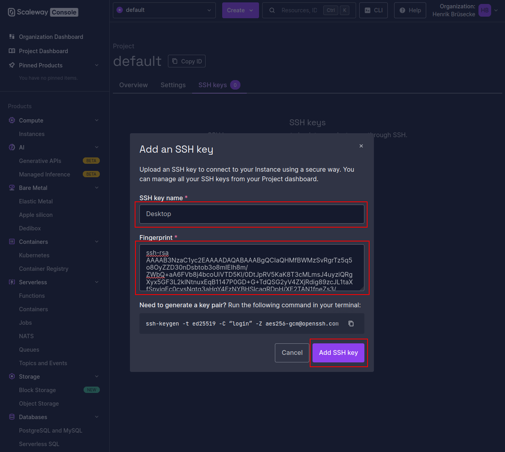Viewport: 505px width, 452px height.
Task: Collapse the Storage section
Action: click(x=97, y=376)
